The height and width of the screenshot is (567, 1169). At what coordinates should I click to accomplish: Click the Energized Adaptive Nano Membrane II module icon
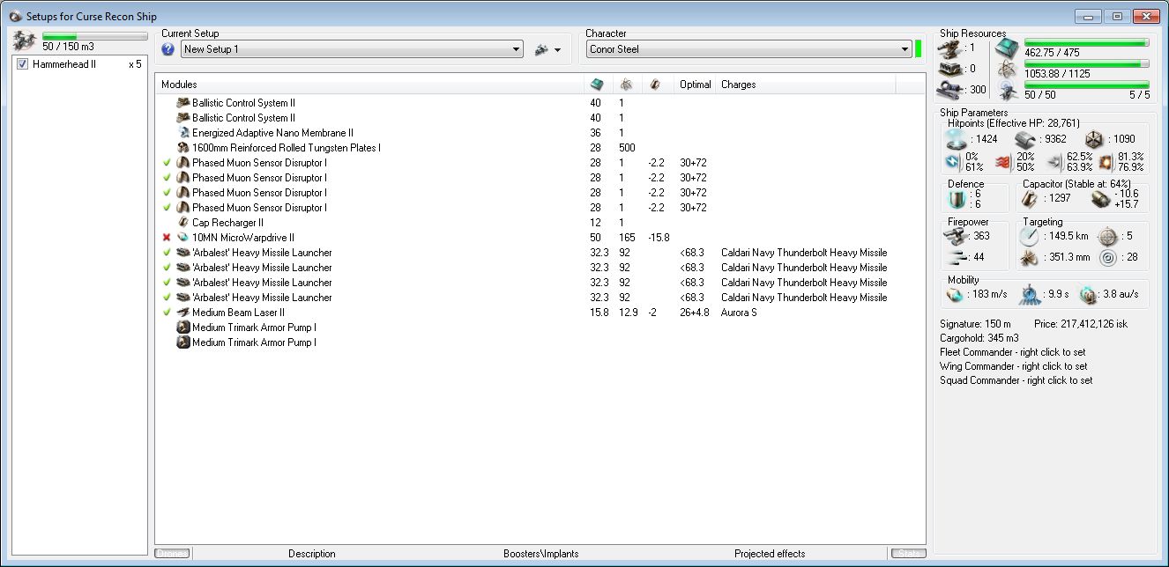click(183, 133)
